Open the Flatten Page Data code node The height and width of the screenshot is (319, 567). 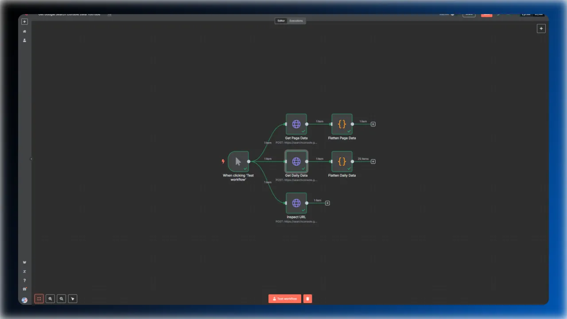pyautogui.click(x=342, y=124)
